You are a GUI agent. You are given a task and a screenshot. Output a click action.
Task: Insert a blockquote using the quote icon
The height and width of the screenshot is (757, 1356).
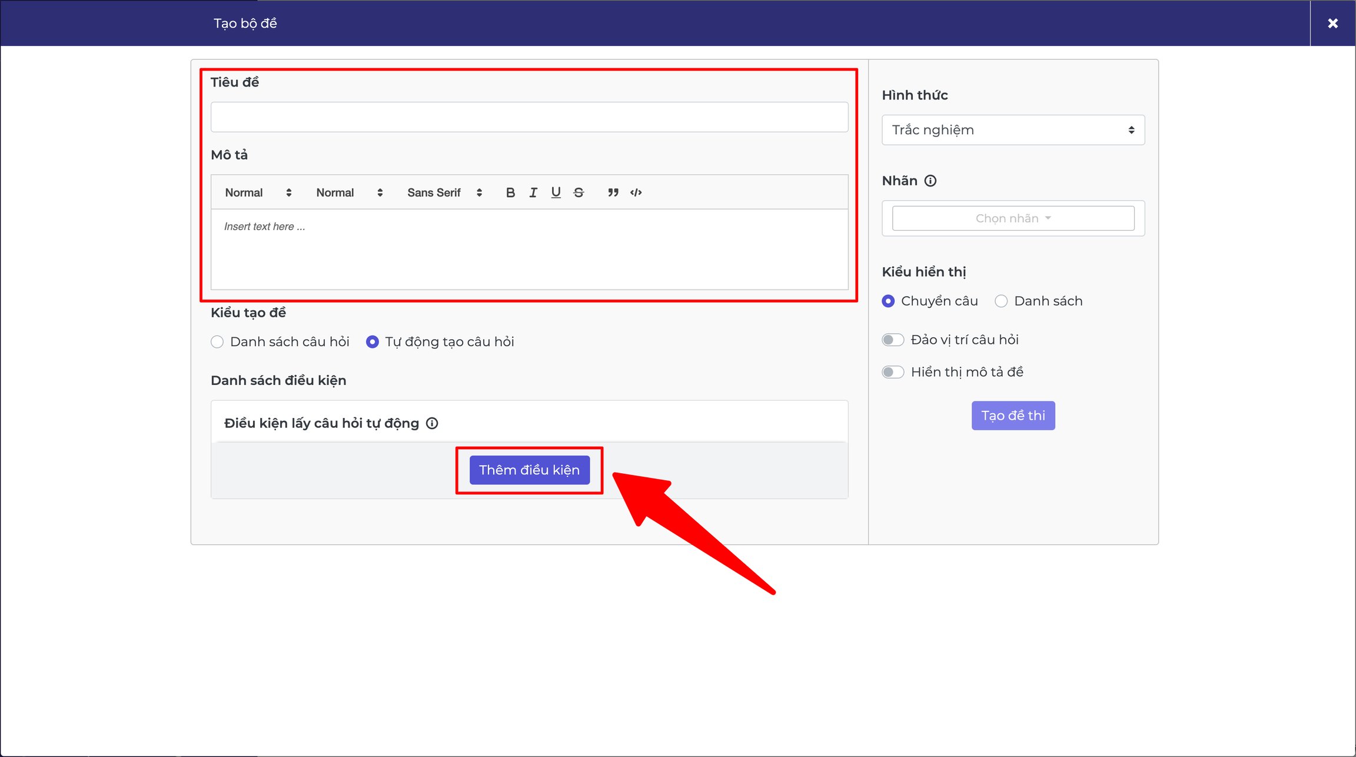613,192
